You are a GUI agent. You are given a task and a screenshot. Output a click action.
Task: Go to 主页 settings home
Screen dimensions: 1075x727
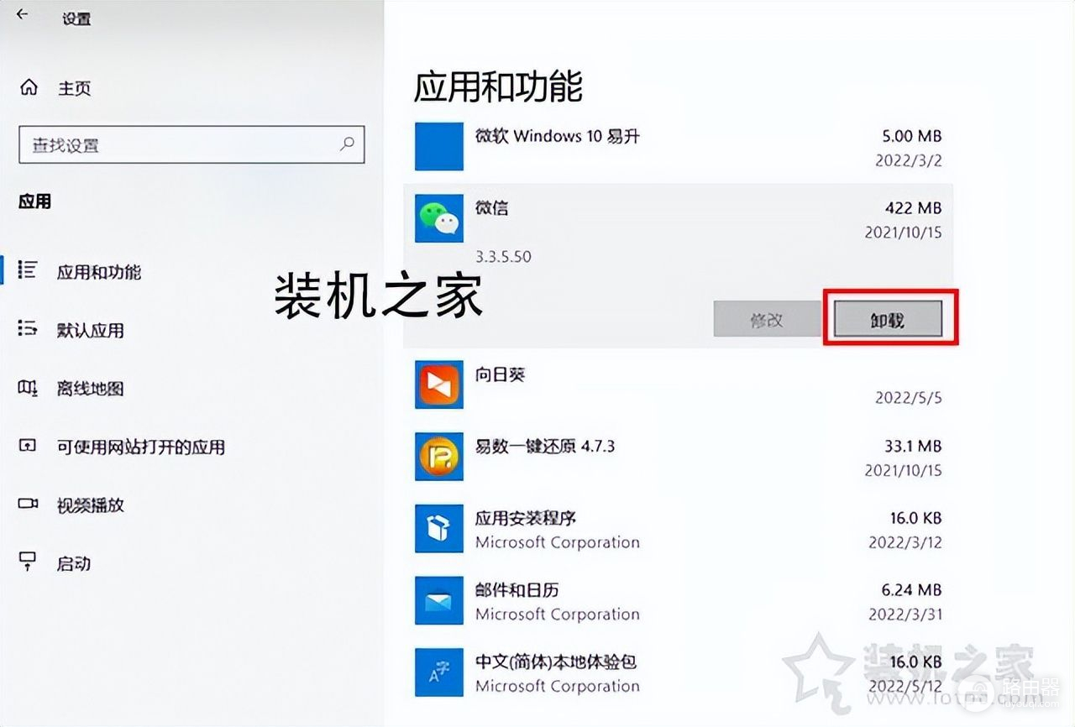74,88
